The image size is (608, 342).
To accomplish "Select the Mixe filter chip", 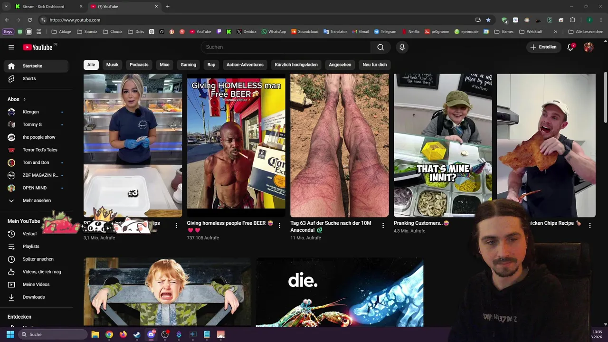I will coord(164,65).
